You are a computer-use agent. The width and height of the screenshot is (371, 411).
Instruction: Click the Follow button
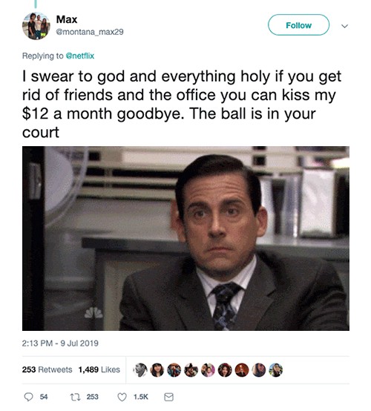pos(298,25)
